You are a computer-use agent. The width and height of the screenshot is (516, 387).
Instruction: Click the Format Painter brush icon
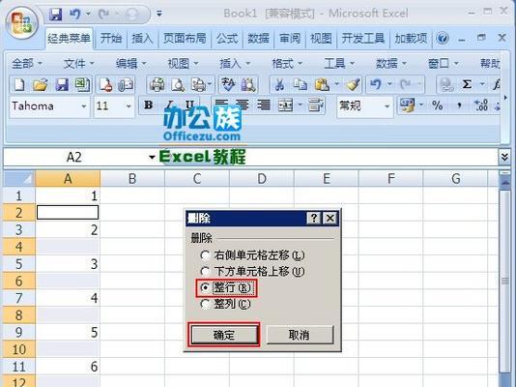(x=354, y=84)
